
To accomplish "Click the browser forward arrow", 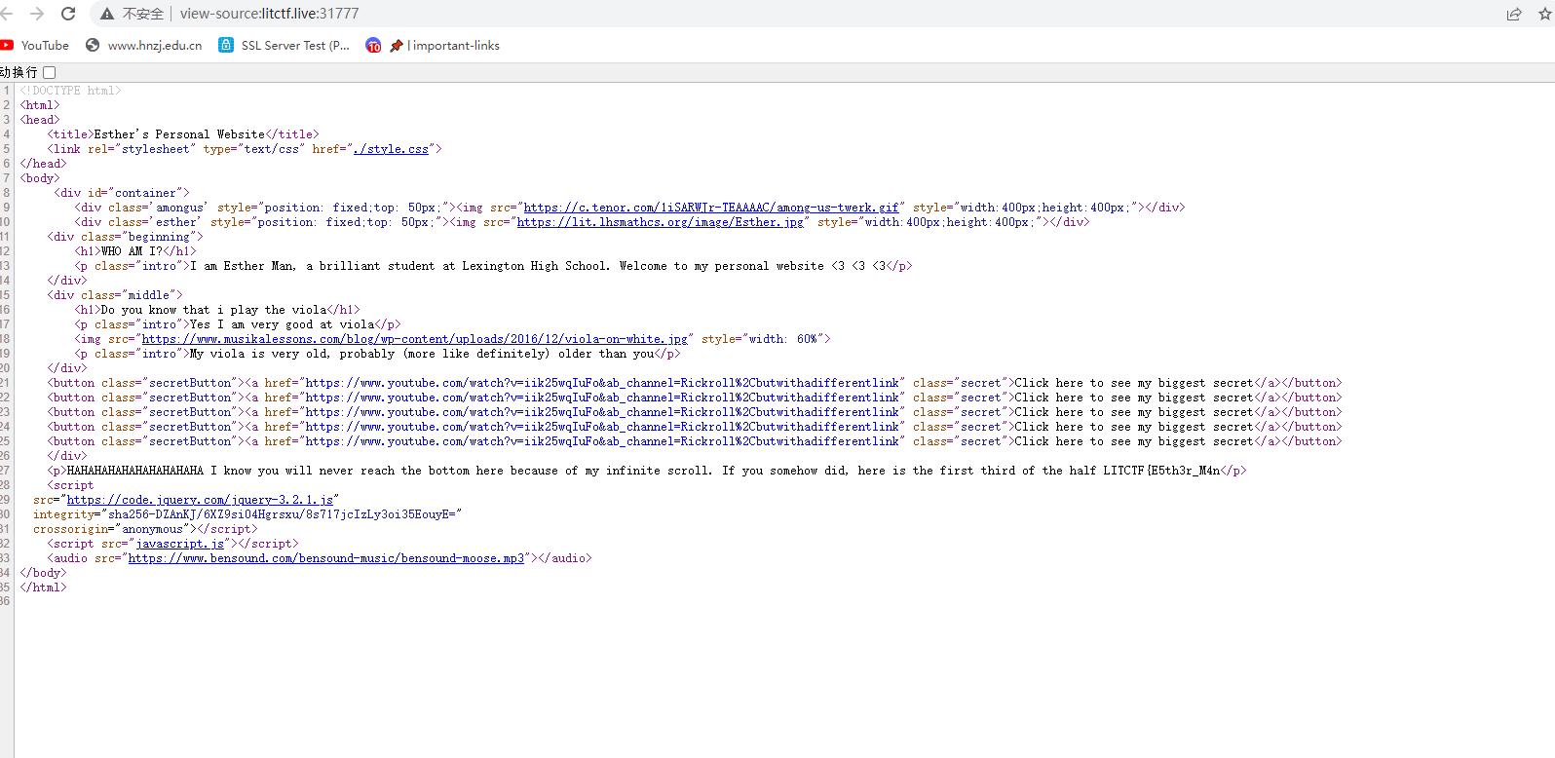I will [x=37, y=14].
